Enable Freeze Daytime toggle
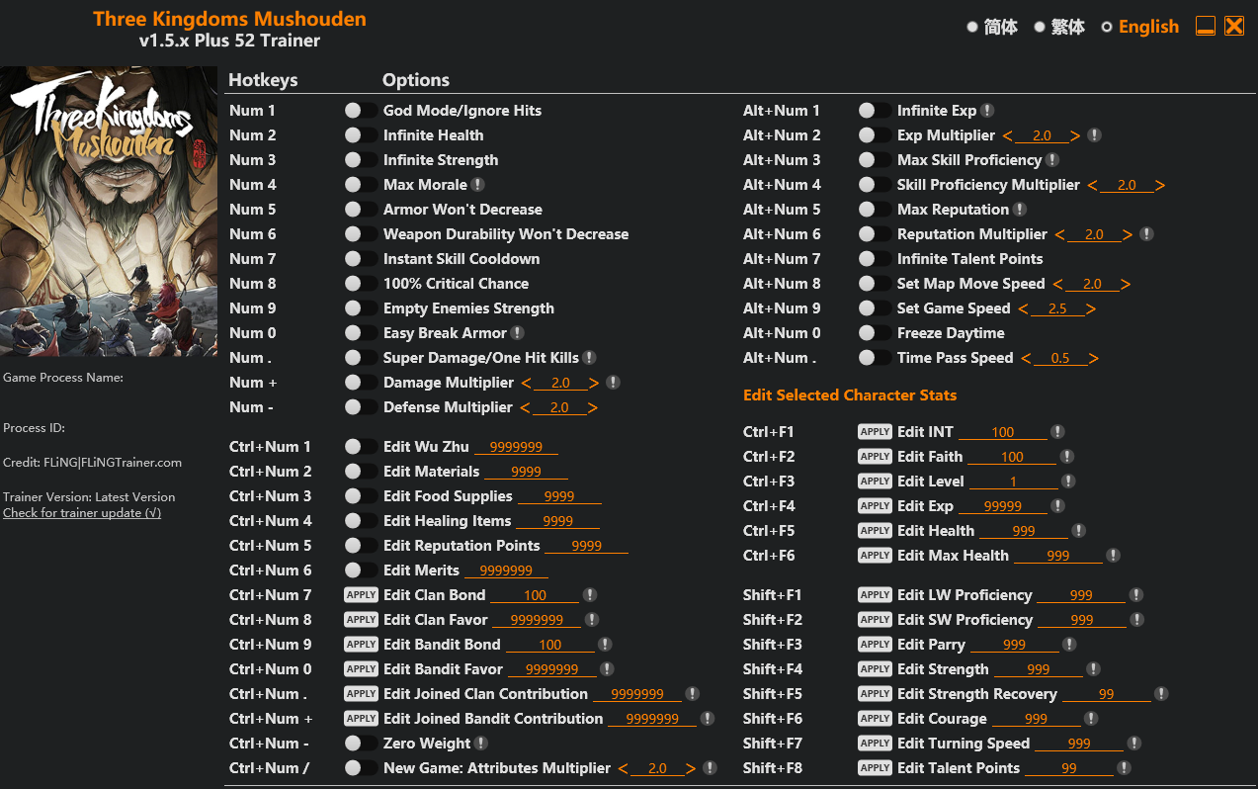The width and height of the screenshot is (1258, 789). (x=875, y=333)
